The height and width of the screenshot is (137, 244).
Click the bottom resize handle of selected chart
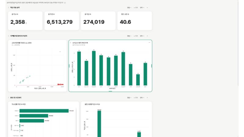(110, 91)
